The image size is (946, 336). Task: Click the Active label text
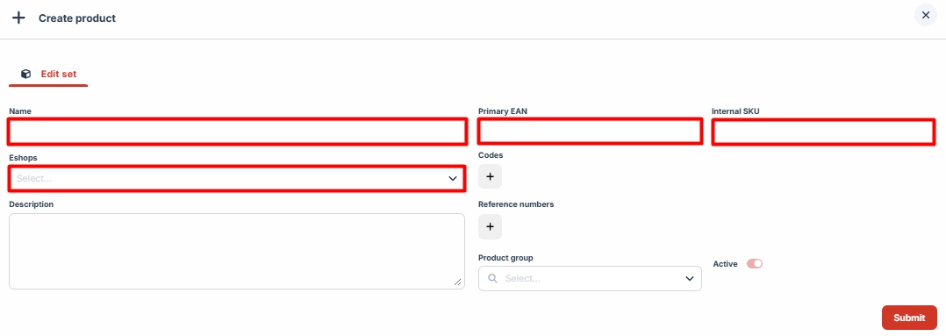[725, 263]
